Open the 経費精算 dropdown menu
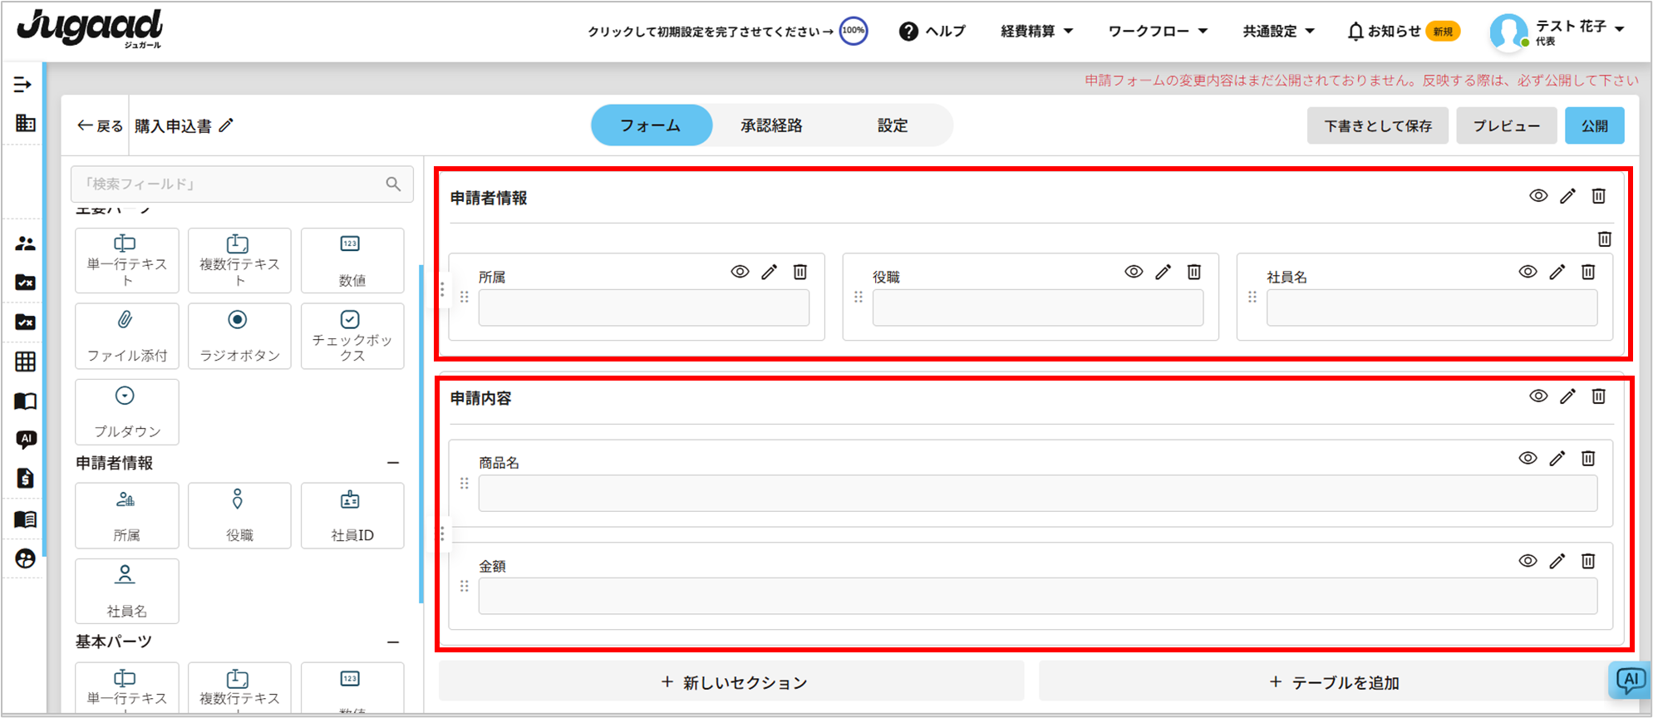This screenshot has width=1653, height=718. (x=1036, y=32)
